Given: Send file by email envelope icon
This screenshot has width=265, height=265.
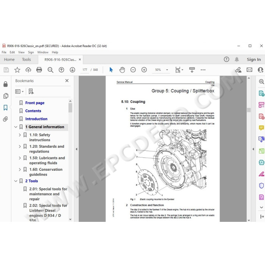Looking at the screenshot, I should (249, 70).
